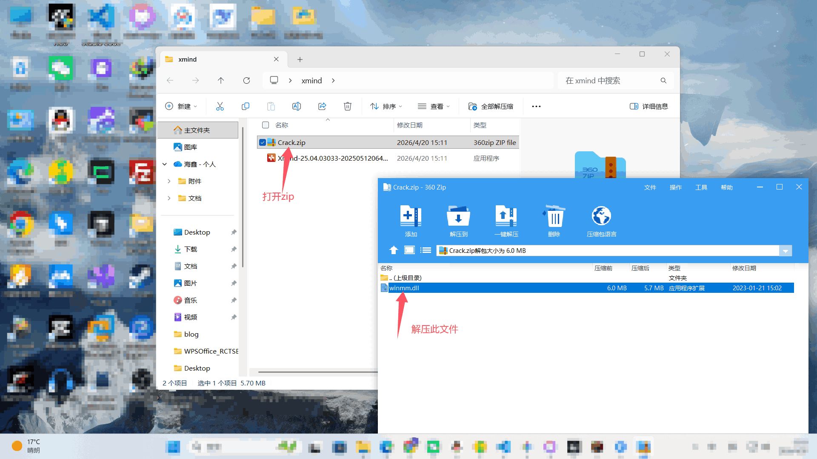This screenshot has height=459, width=817.
Task: Open the 排序 sort dropdown
Action: tap(386, 106)
